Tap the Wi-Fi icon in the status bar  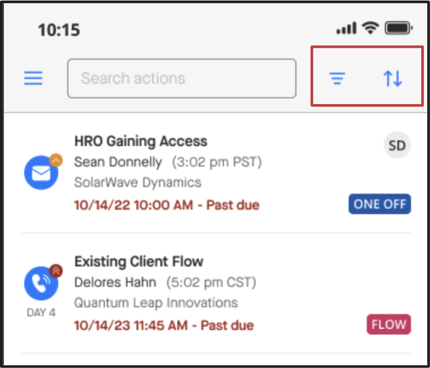tap(370, 28)
